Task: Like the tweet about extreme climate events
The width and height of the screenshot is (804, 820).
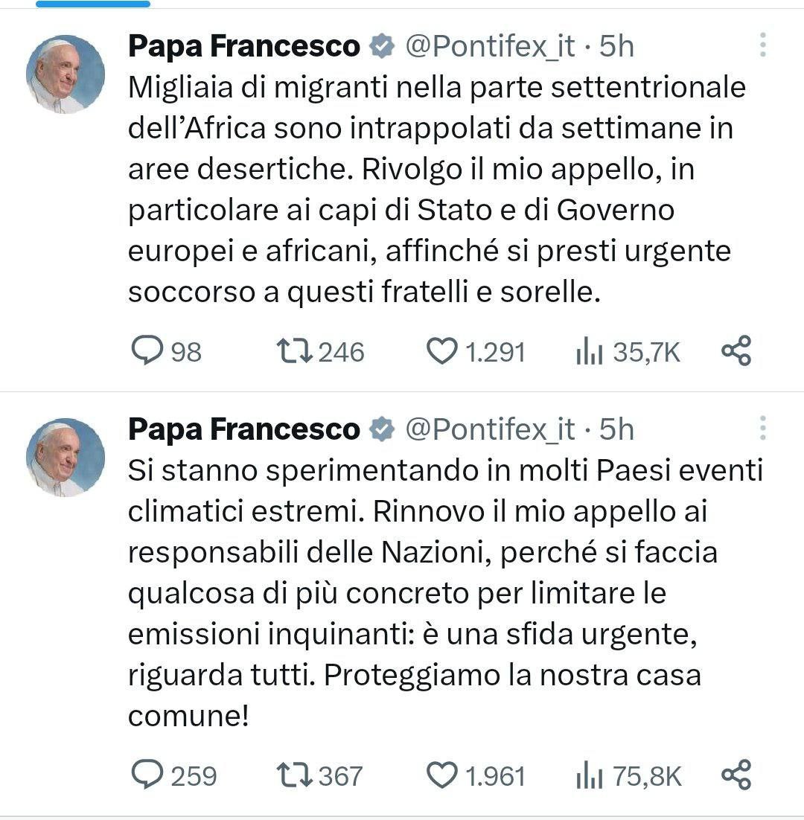Action: (x=441, y=775)
